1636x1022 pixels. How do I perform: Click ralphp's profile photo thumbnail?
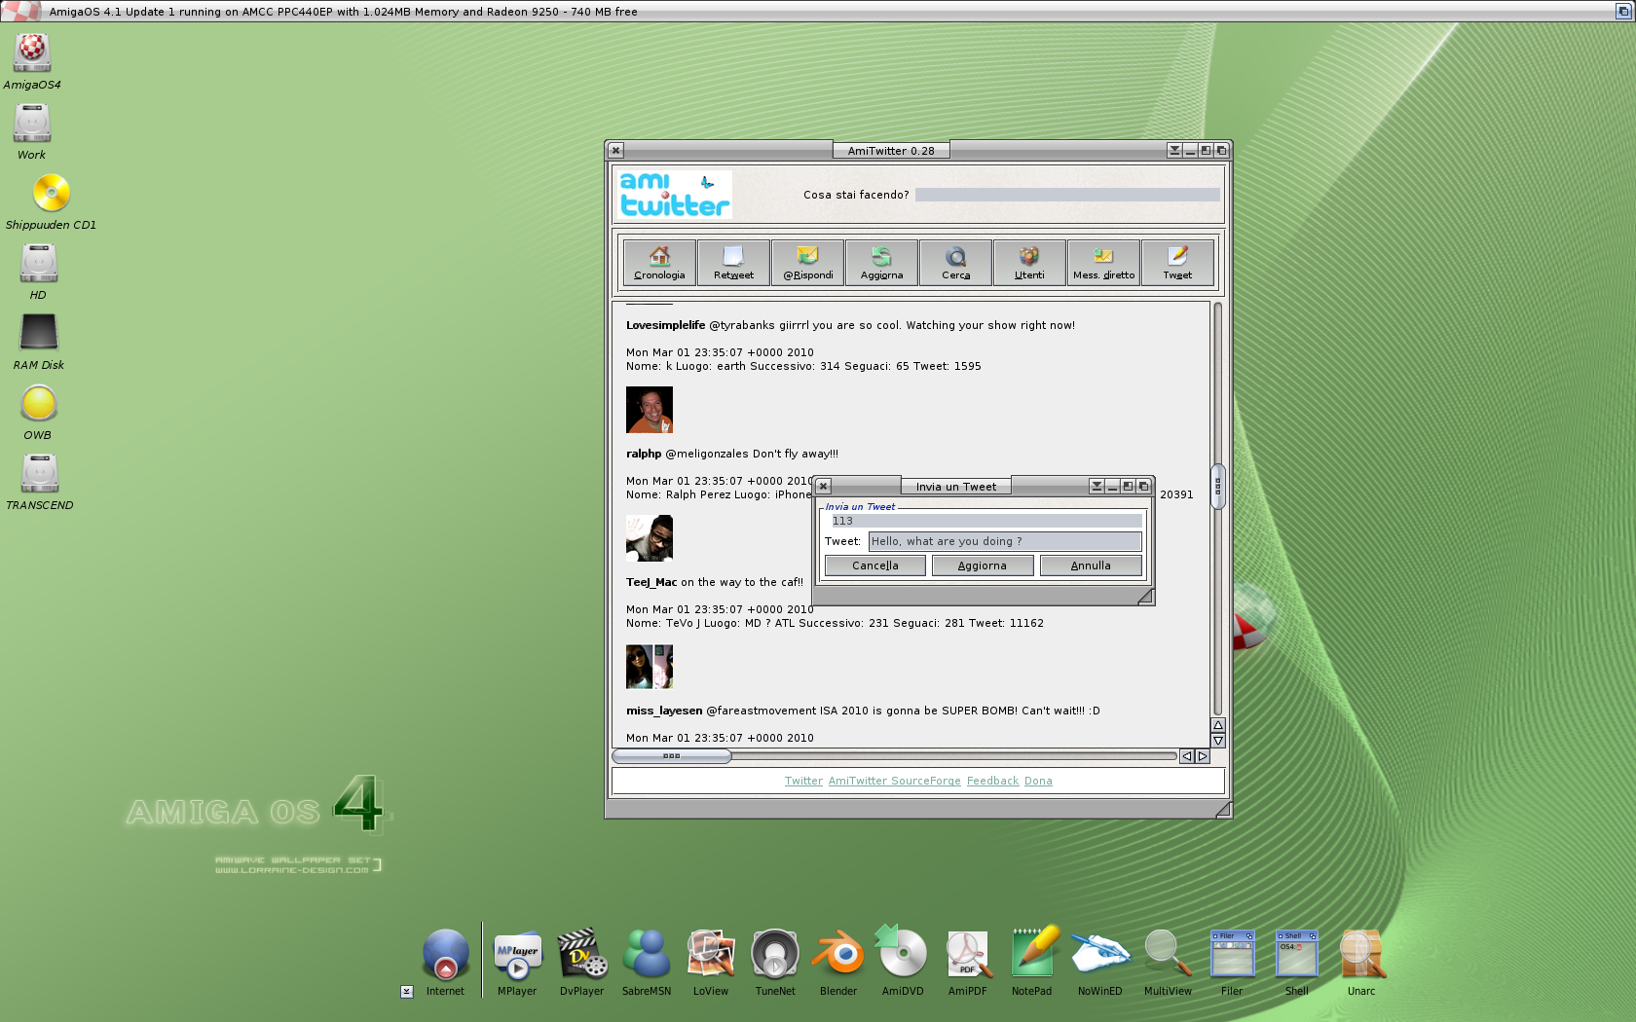(650, 410)
